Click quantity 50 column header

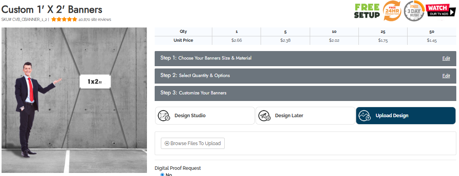[432, 32]
